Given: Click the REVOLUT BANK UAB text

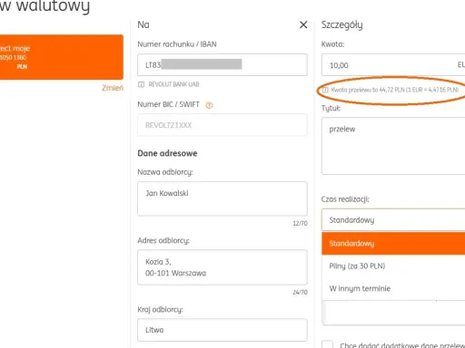Looking at the screenshot, I should [x=173, y=84].
